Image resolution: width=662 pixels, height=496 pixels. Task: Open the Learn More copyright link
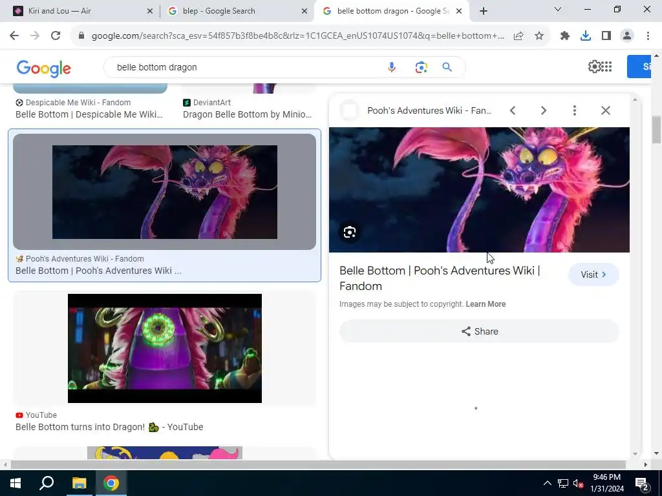coord(486,304)
